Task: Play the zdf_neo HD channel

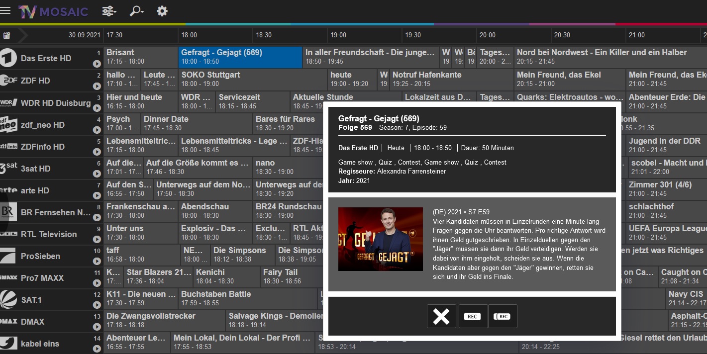Action: (97, 130)
